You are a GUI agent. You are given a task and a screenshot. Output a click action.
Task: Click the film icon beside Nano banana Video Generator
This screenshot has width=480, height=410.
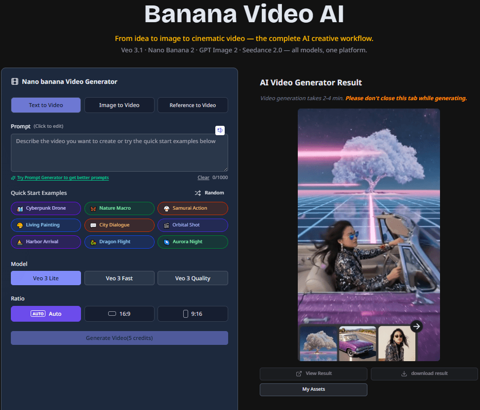[x=15, y=81]
